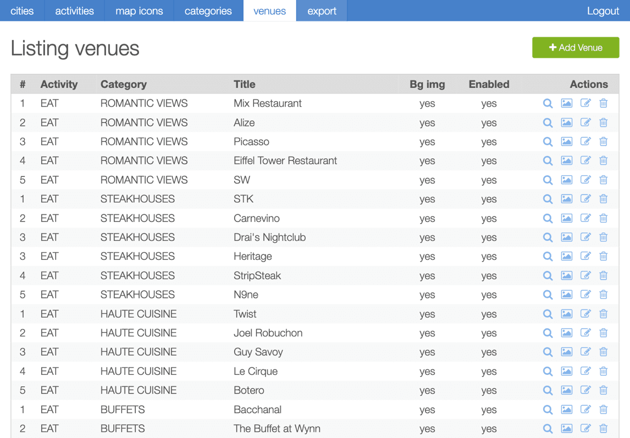Edit the Heritage venue
The image size is (630, 438).
(586, 257)
